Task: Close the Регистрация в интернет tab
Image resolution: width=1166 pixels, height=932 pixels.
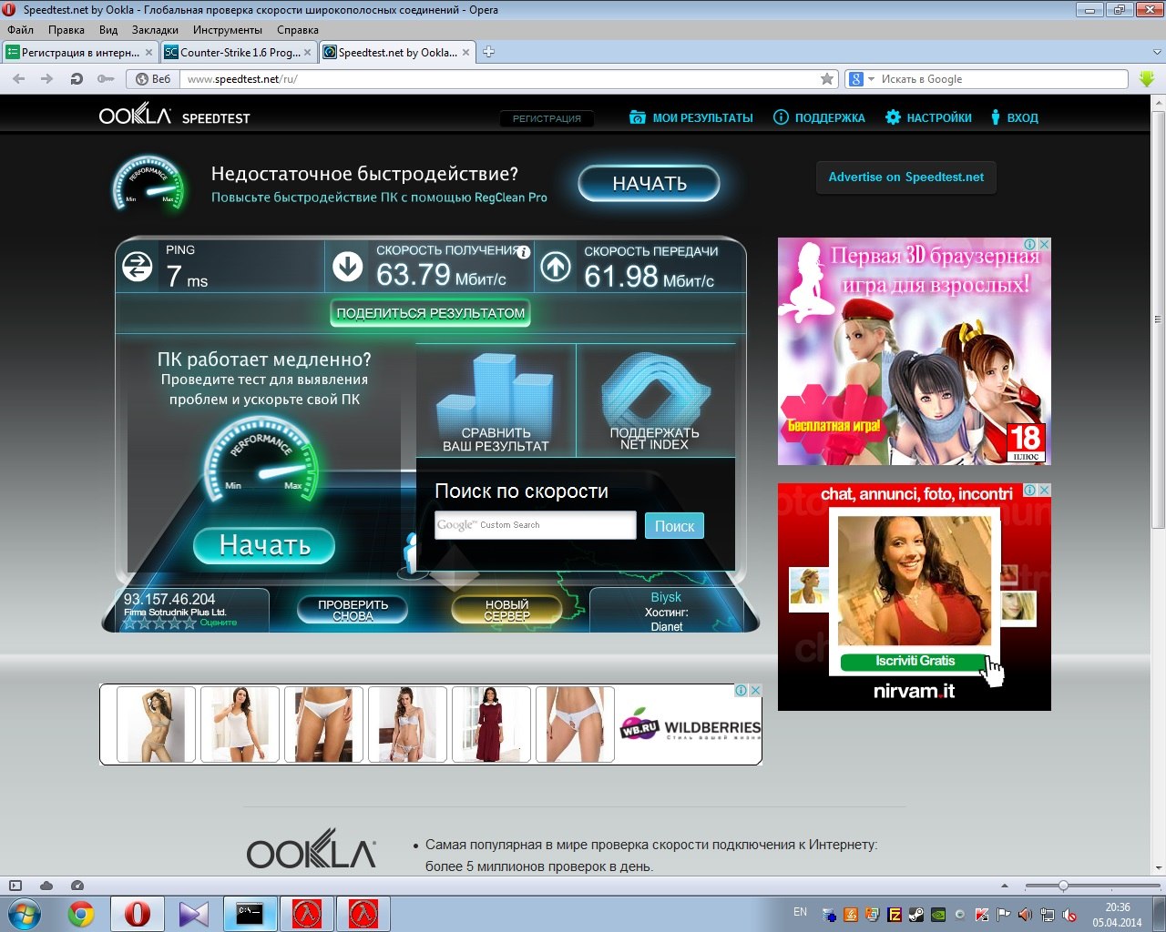Action: pos(149,53)
